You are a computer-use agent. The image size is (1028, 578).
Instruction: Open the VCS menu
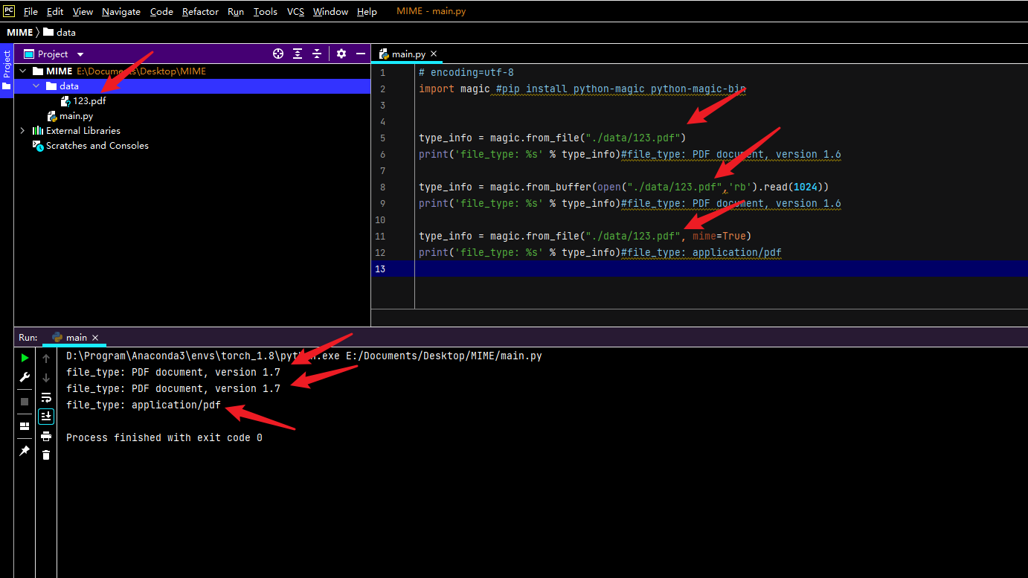tap(295, 12)
